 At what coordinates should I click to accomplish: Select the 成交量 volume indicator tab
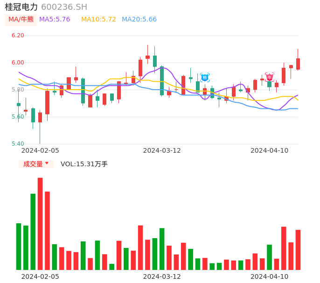point(36,164)
